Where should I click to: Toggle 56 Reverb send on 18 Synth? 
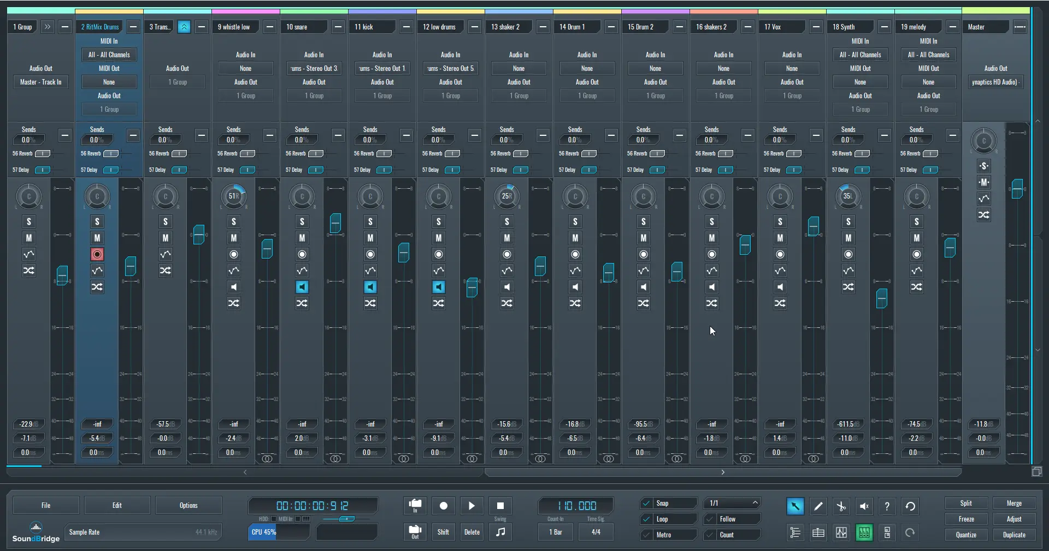tap(862, 154)
